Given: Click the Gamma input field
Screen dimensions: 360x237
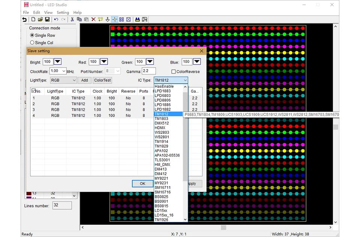Looking at the screenshot, I should 148,71.
